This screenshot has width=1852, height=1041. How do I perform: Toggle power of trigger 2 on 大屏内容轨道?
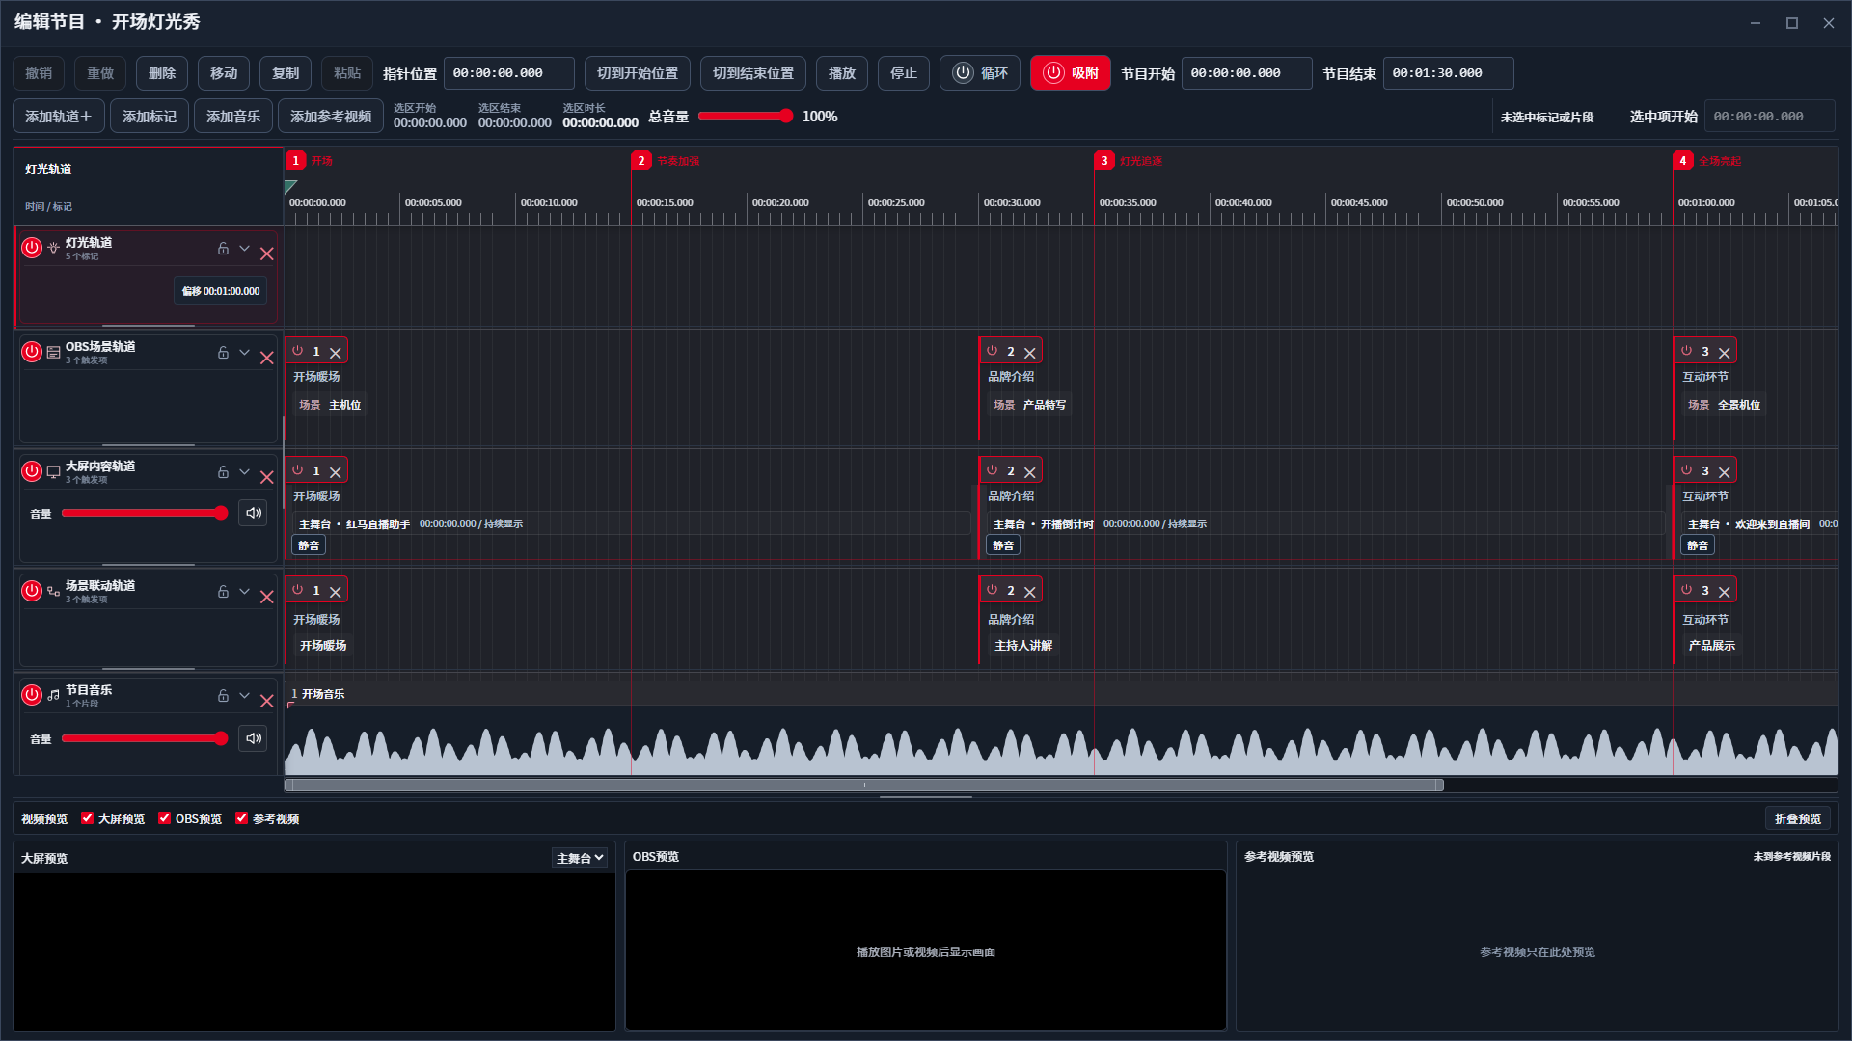pyautogui.click(x=993, y=470)
